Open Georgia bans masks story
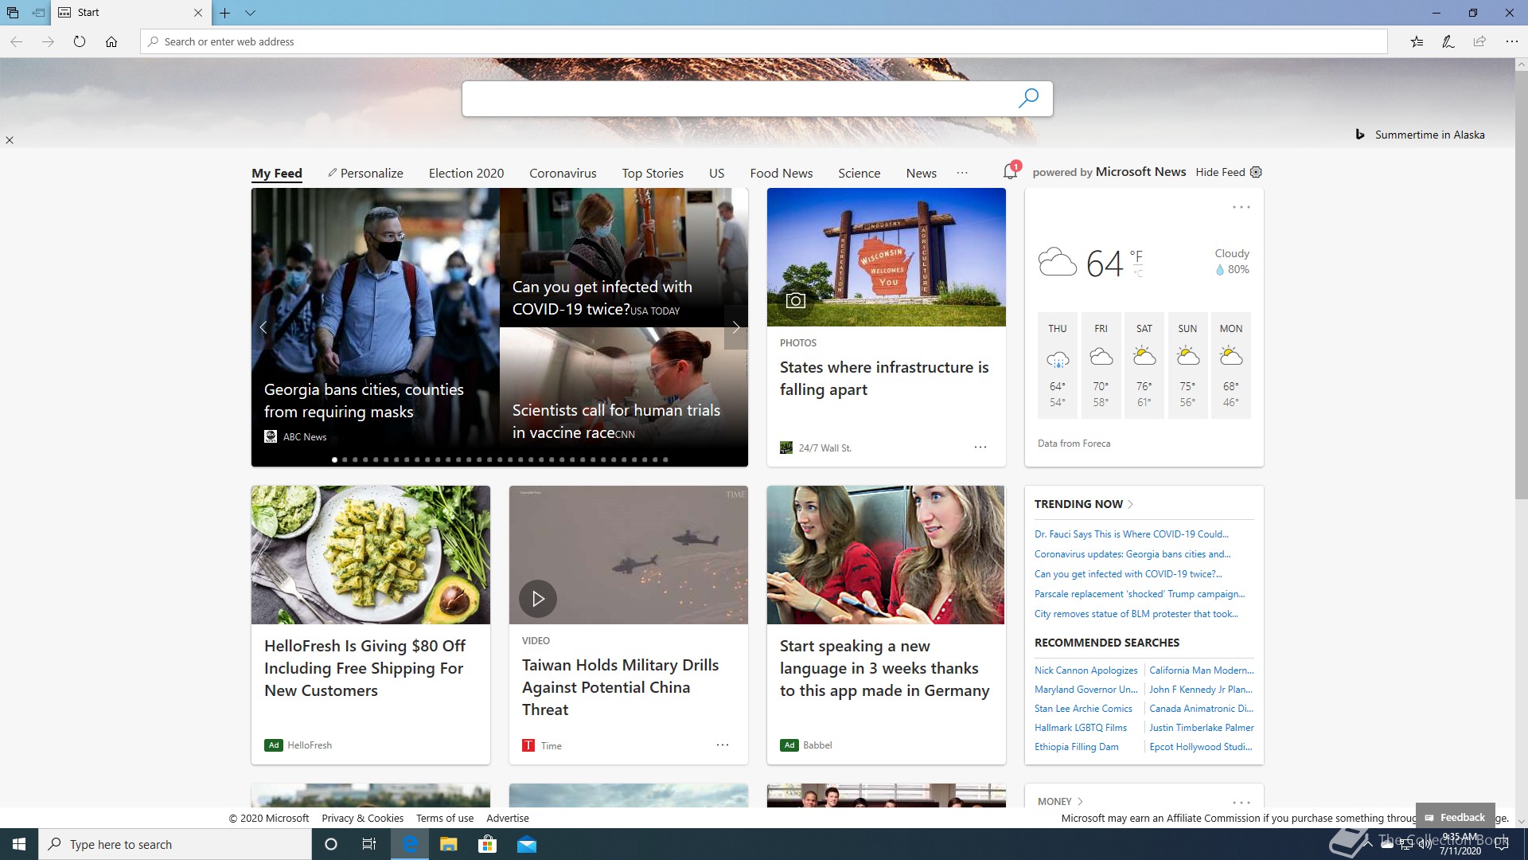This screenshot has width=1528, height=860. pos(364,401)
